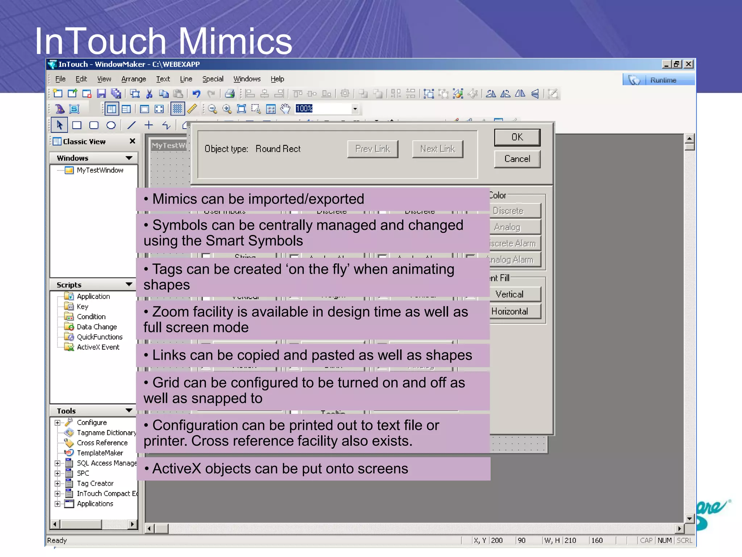Select the Rounded Rectangle drawing tool
The width and height of the screenshot is (742, 557).
pos(94,125)
